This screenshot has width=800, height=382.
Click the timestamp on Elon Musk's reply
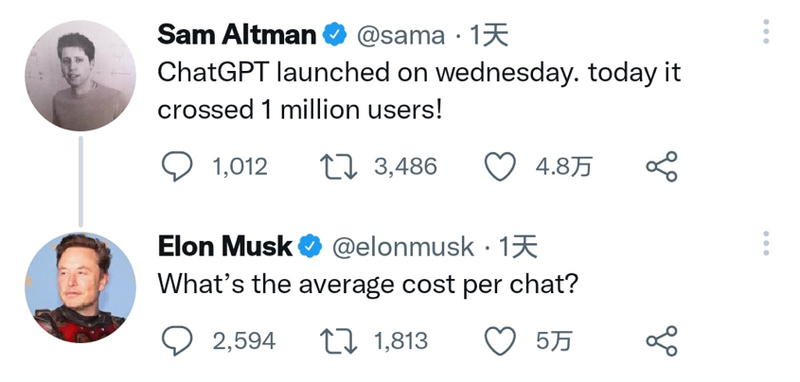[x=518, y=248]
